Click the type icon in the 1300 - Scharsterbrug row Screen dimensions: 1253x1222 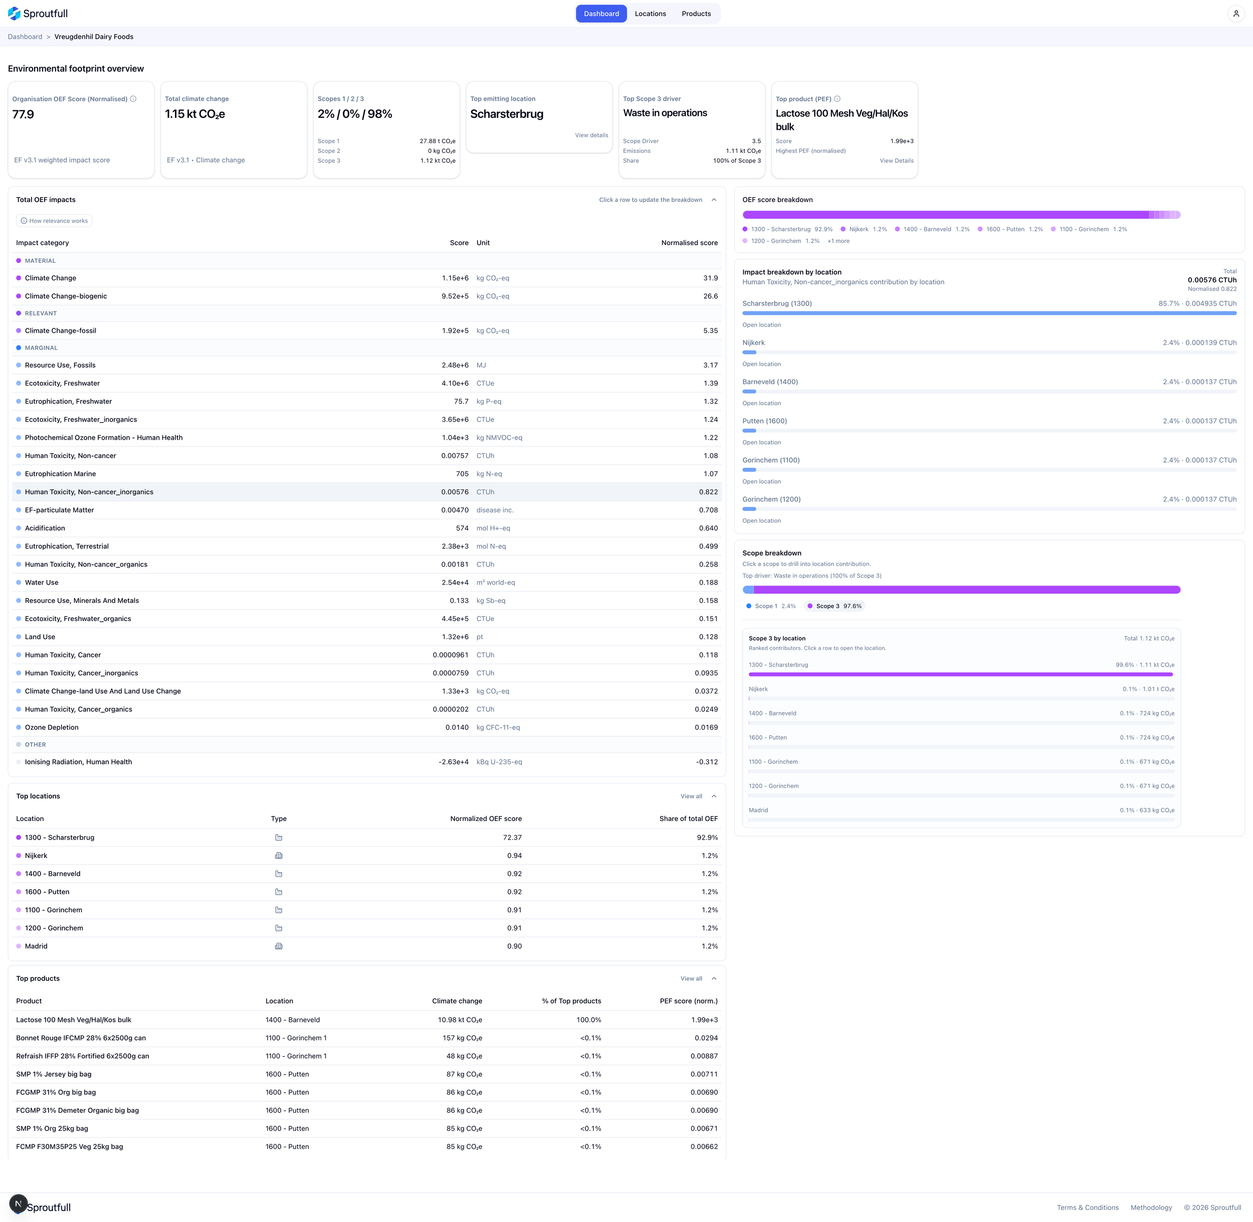point(279,838)
